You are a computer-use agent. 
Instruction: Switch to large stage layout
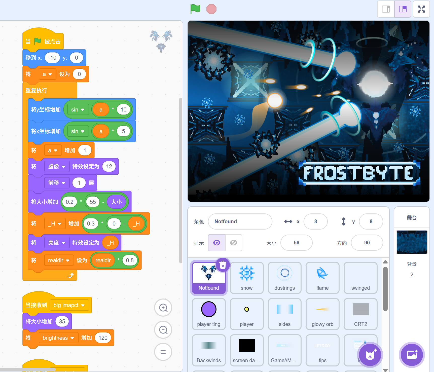pyautogui.click(x=403, y=9)
